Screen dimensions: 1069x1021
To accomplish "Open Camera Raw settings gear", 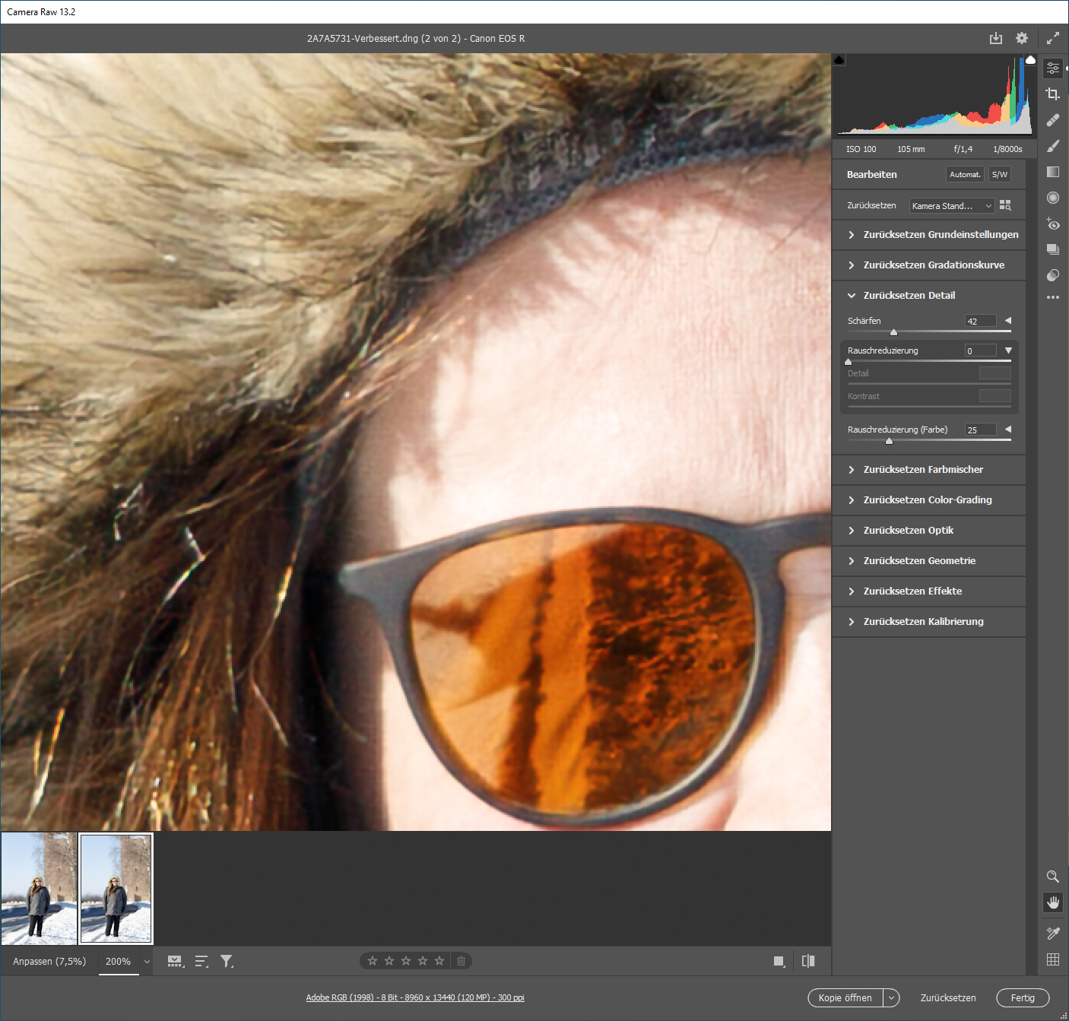I will pyautogui.click(x=1021, y=38).
